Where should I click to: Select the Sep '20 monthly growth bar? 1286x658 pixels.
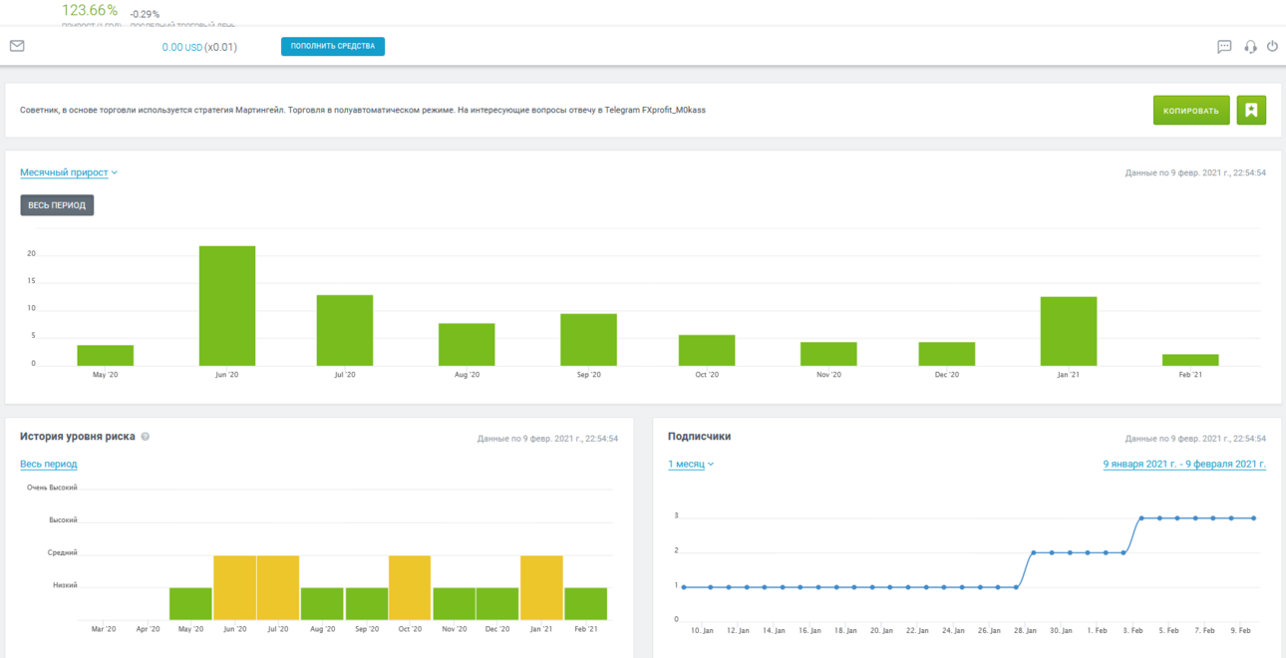(x=588, y=340)
